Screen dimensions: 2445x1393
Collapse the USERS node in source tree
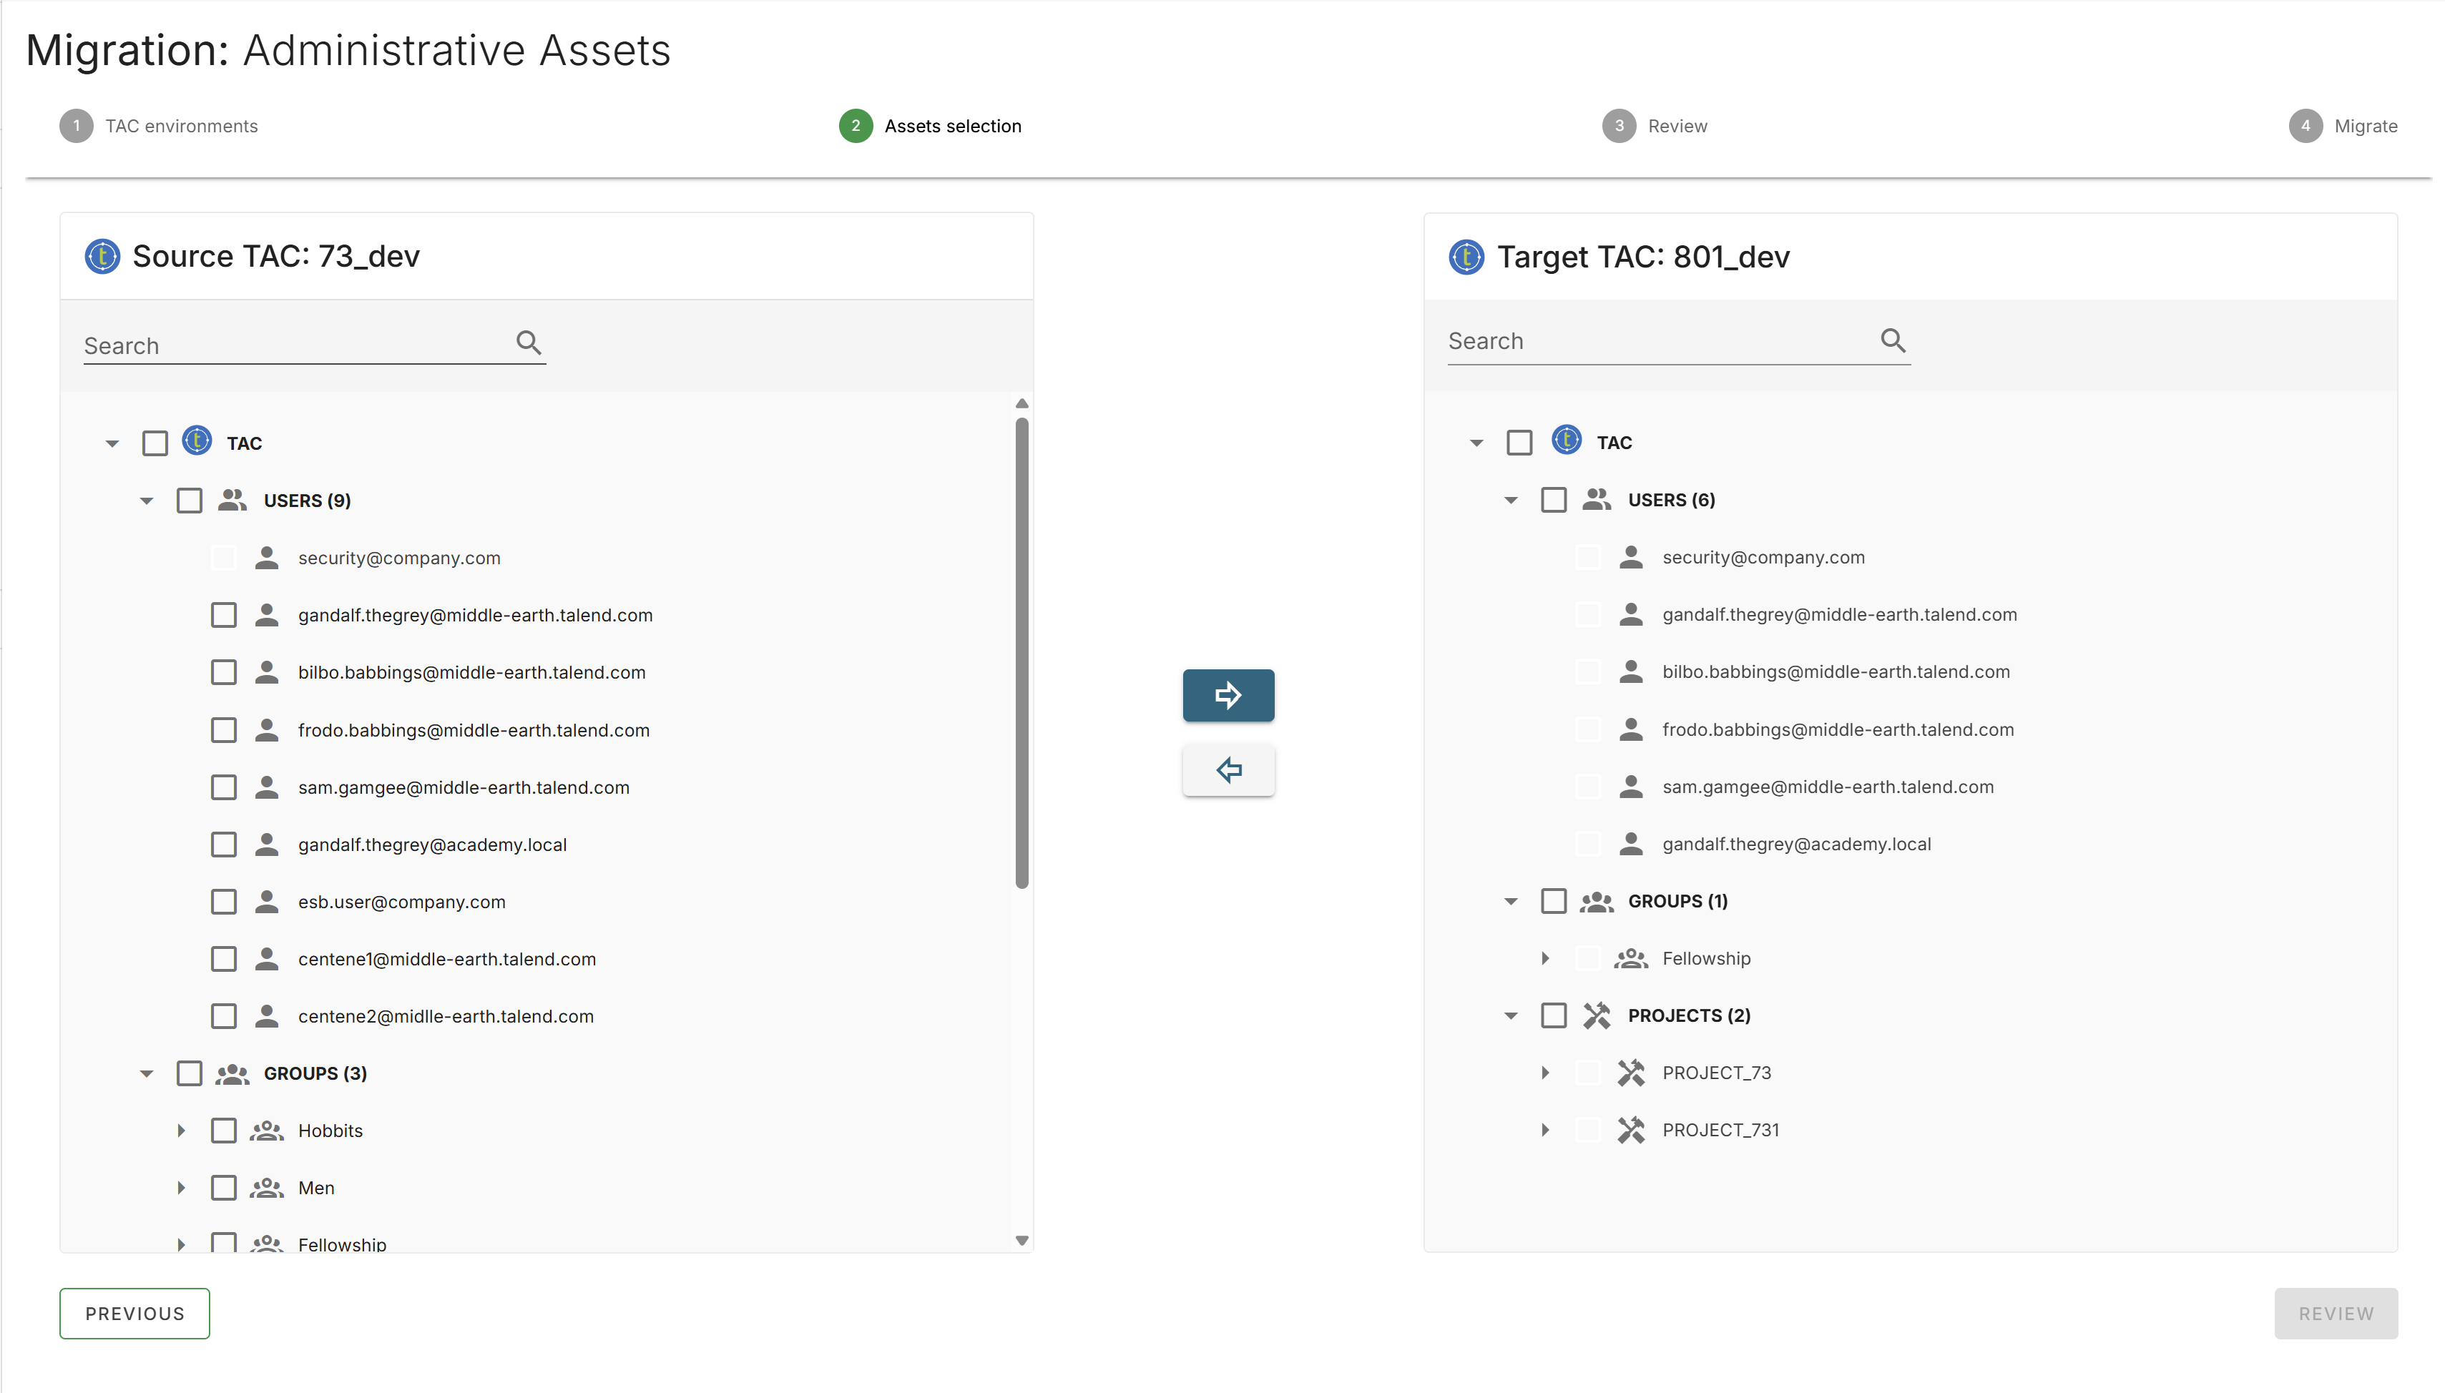click(x=147, y=499)
